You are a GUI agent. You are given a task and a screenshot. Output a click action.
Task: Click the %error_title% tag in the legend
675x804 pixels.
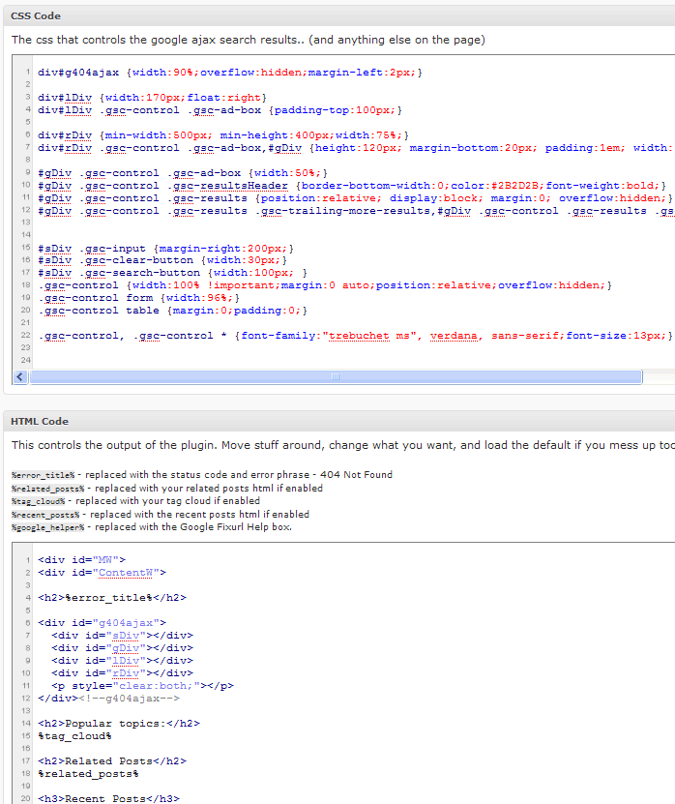point(43,475)
